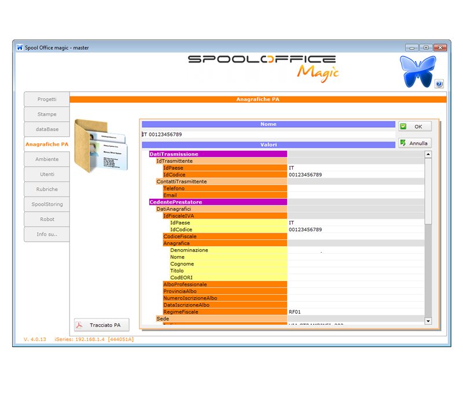
Task: Open the Utenti tab
Action: (47, 174)
